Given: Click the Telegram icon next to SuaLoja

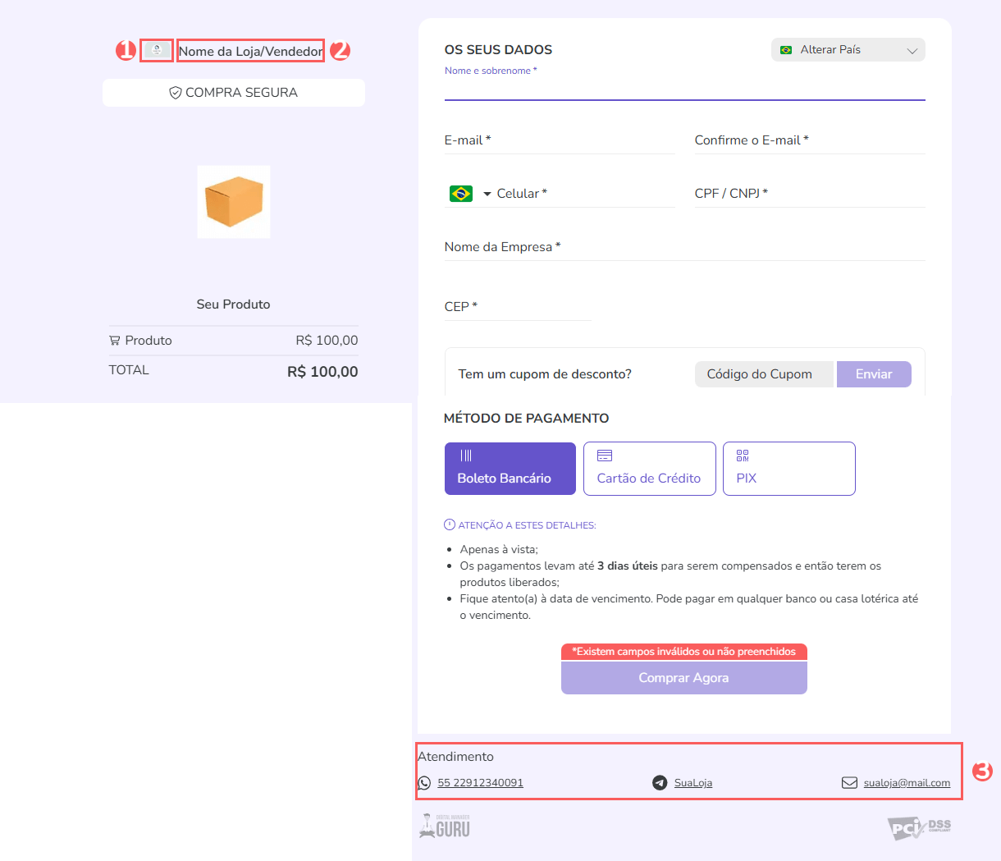Looking at the screenshot, I should (x=660, y=782).
